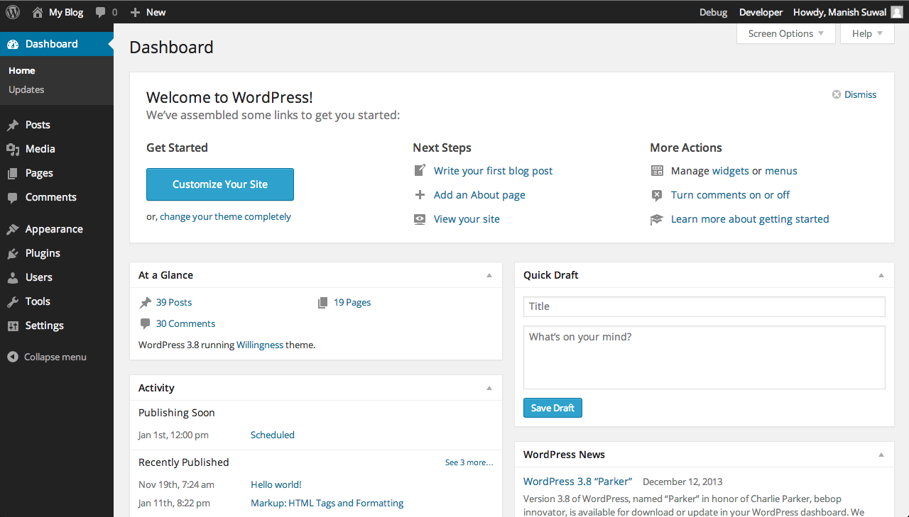
Task: Open the Media menu
Action: coord(57,149)
